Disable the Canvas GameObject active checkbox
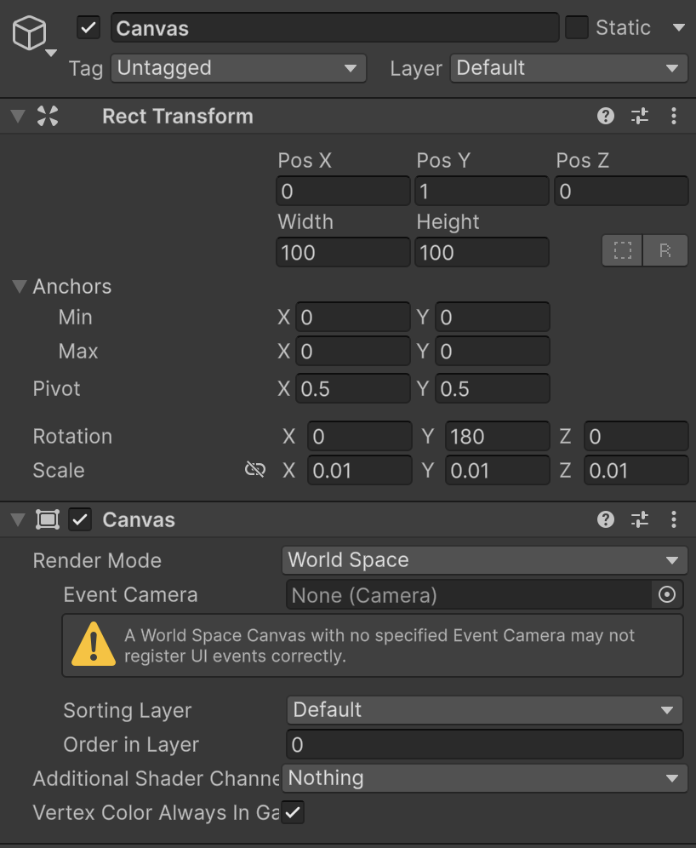Image resolution: width=696 pixels, height=848 pixels. click(88, 28)
